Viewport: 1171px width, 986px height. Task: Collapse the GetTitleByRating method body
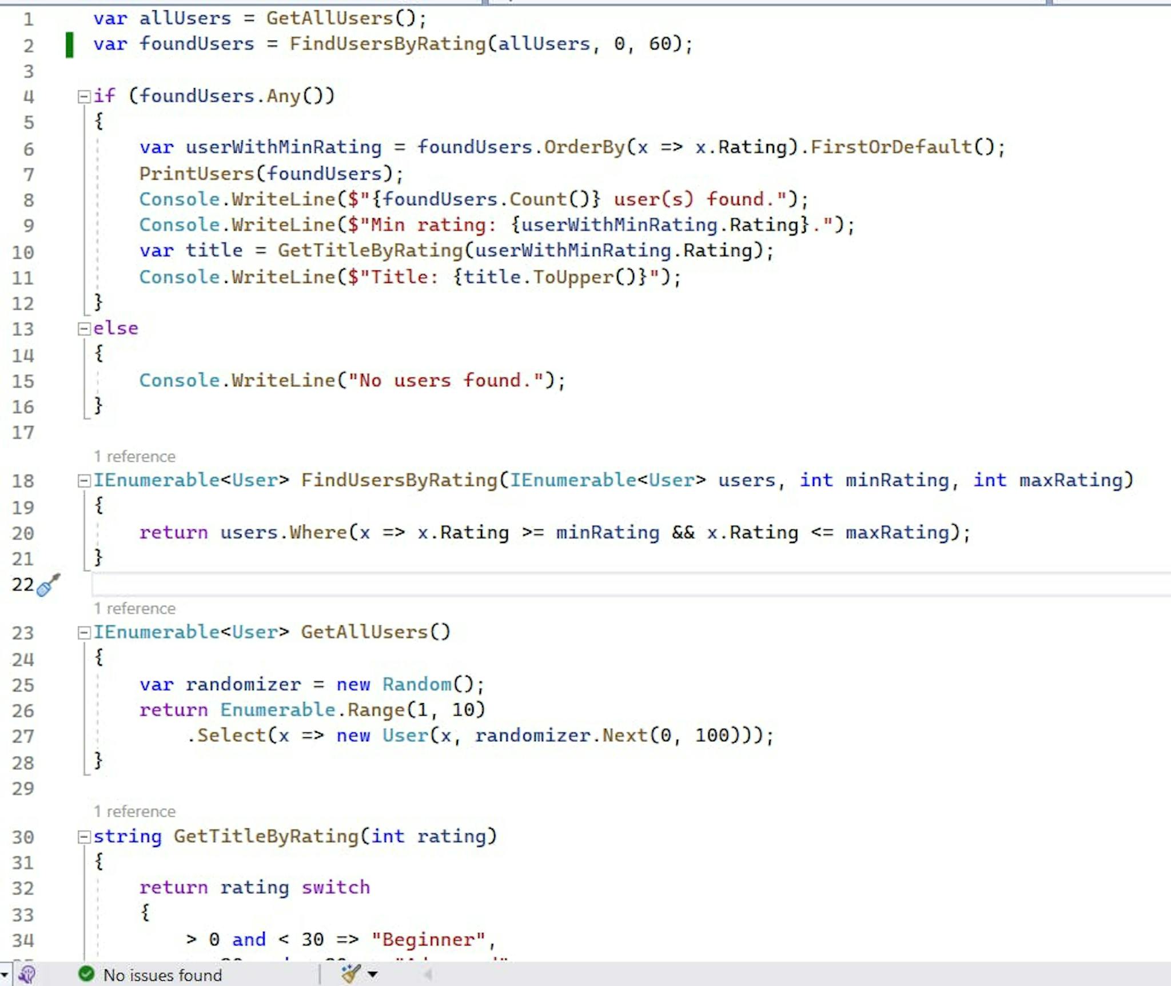pos(83,836)
